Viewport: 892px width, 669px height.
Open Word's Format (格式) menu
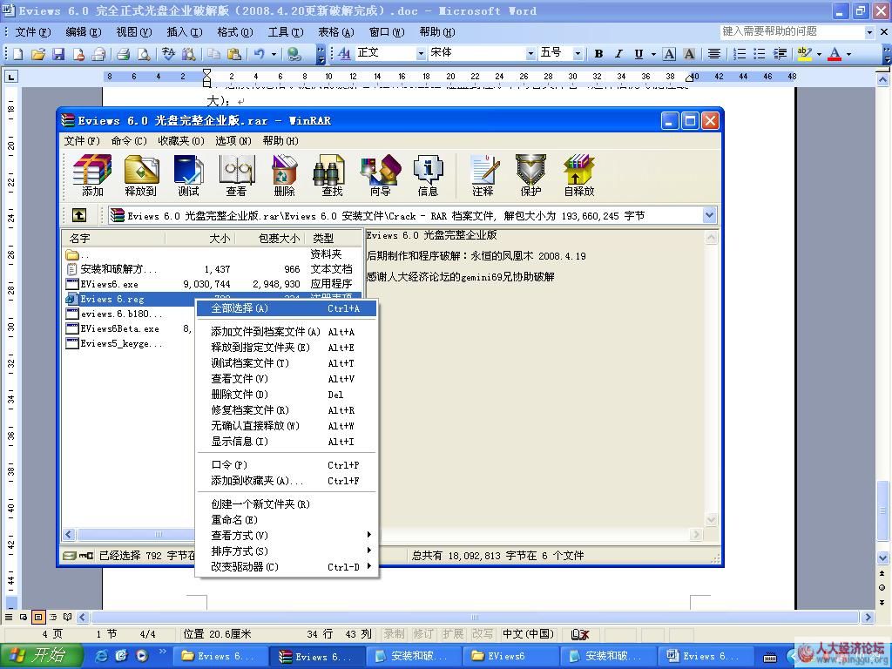click(235, 32)
